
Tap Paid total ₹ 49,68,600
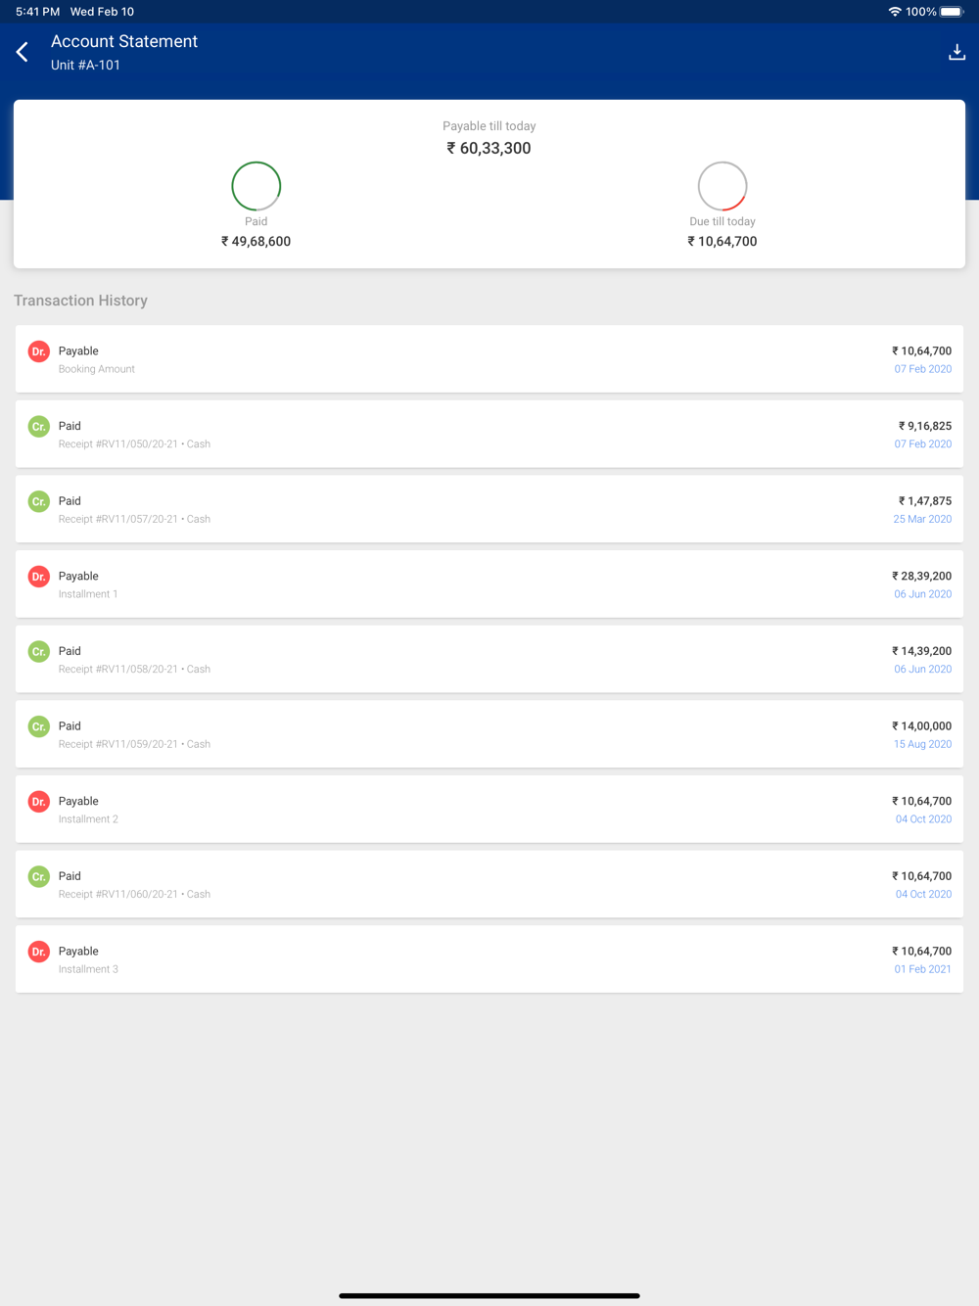coord(256,242)
